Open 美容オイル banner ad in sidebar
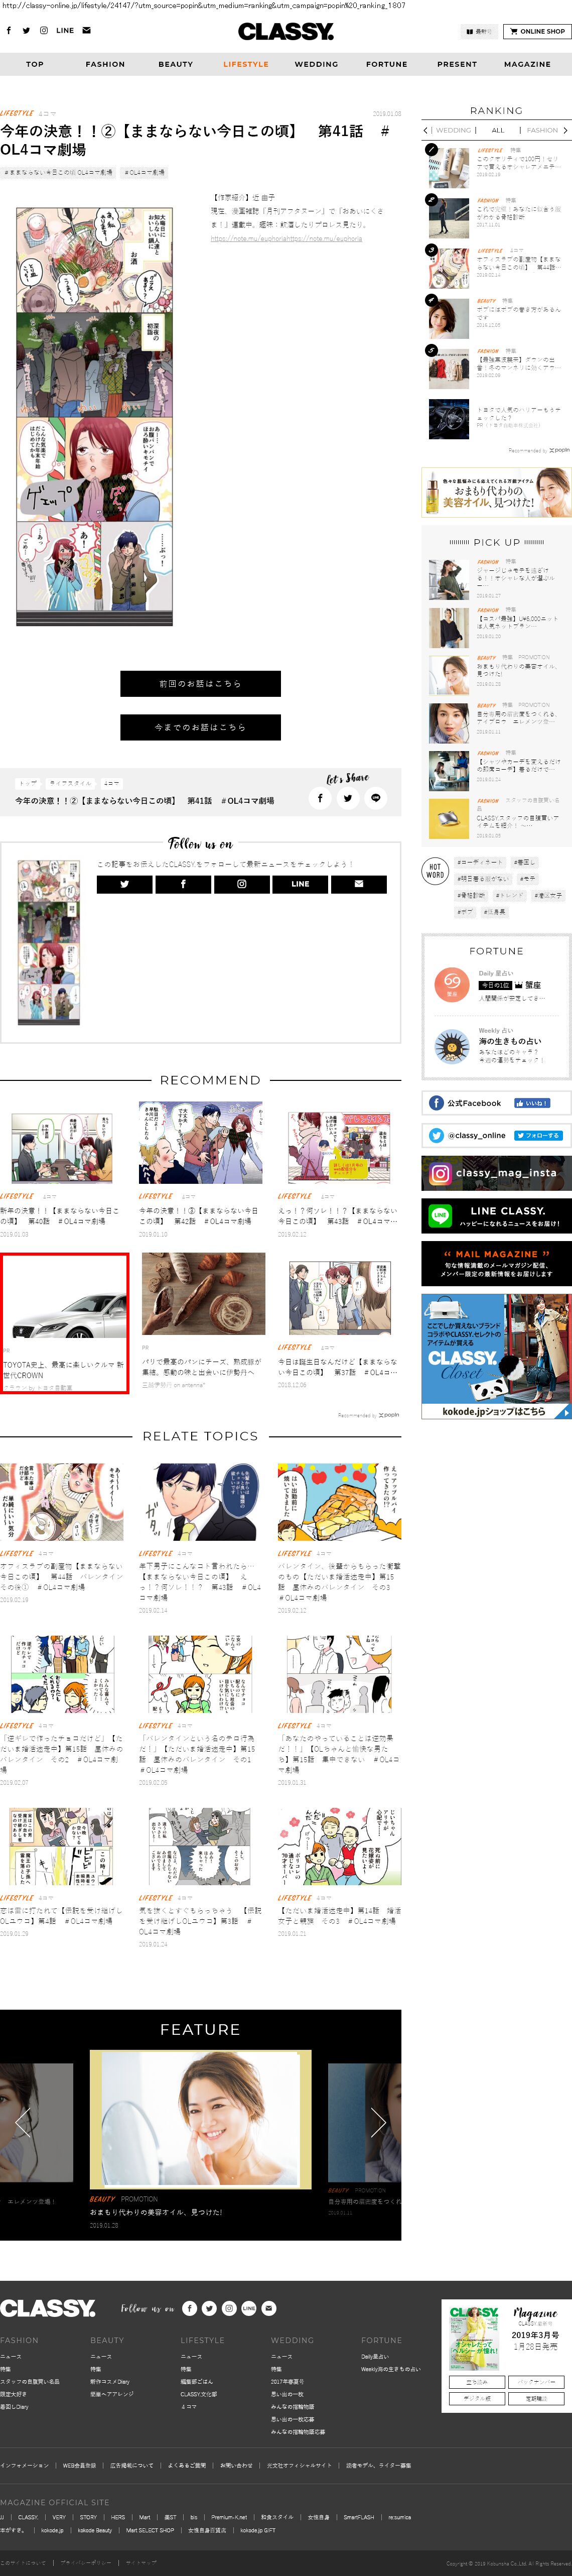 click(496, 492)
